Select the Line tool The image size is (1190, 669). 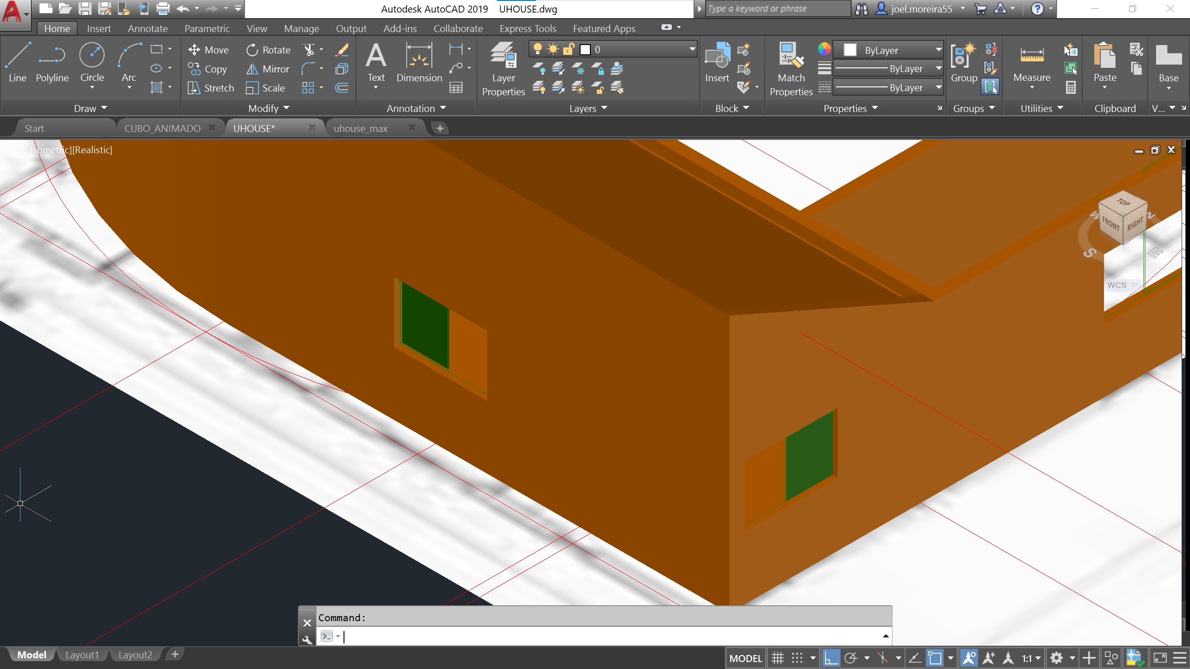[x=18, y=63]
